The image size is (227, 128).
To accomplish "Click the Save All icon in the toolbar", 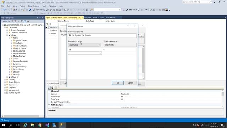I will (x=30, y=10).
